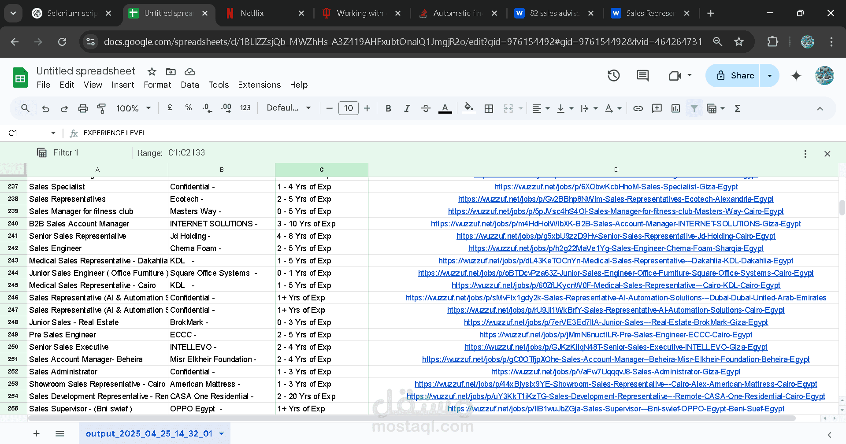This screenshot has height=444, width=846.
Task: Open the Gemini sparkle icon
Action: pyautogui.click(x=796, y=76)
